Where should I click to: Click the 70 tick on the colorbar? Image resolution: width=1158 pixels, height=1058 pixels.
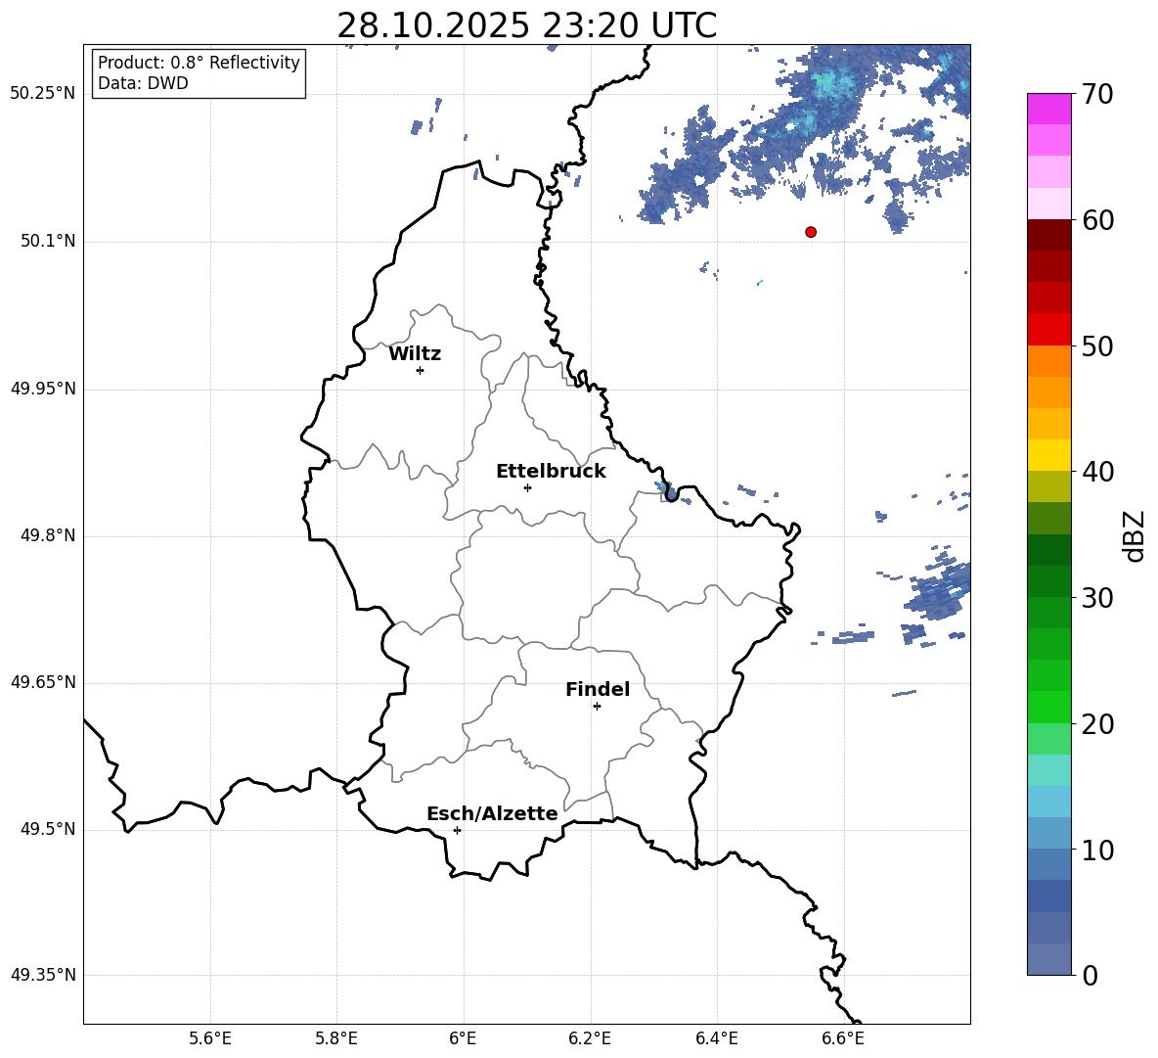[x=1096, y=94]
